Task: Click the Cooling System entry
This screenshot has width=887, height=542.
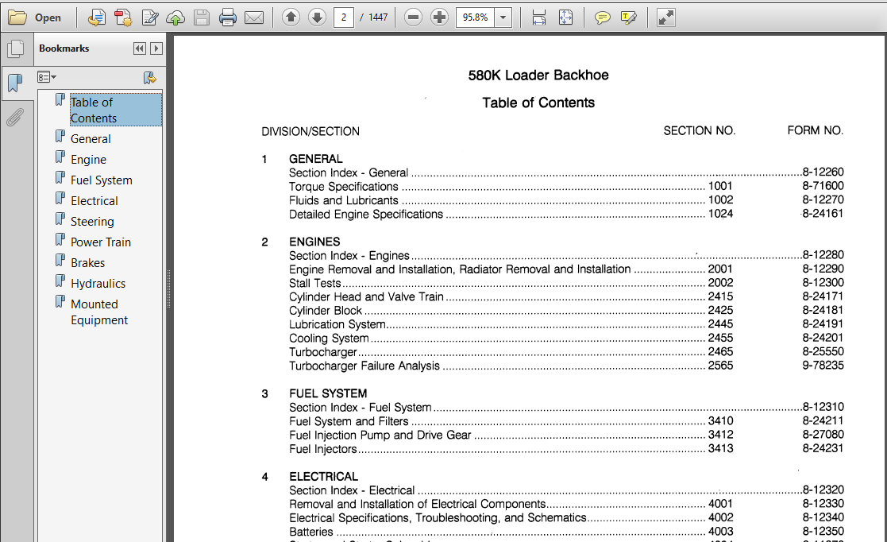Action: (329, 338)
